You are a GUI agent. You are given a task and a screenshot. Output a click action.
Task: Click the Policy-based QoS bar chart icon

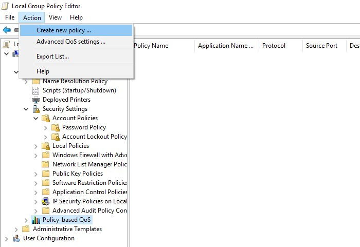[x=36, y=220]
